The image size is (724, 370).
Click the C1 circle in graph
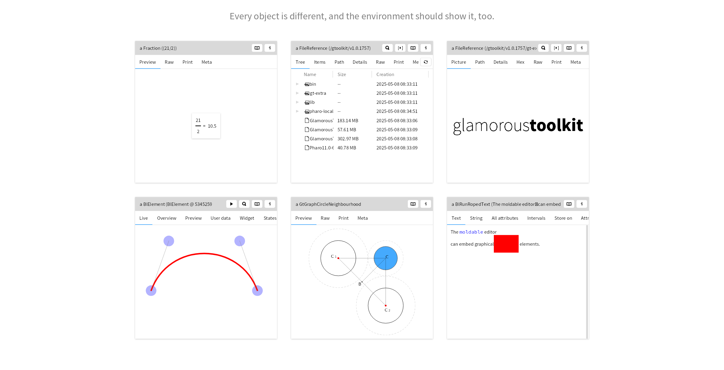338,258
